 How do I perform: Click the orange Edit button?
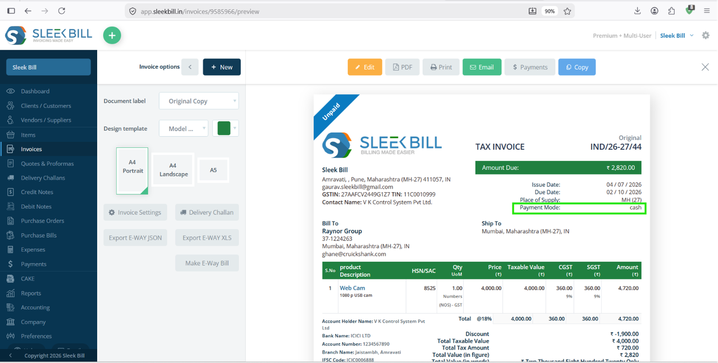tap(365, 67)
